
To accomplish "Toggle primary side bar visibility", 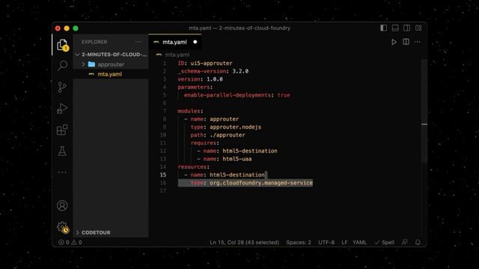I will click(x=384, y=28).
